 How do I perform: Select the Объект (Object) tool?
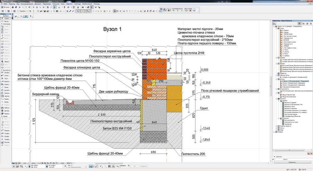pyautogui.click(x=6, y=61)
